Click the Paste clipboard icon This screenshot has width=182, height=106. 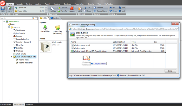tap(80, 9)
